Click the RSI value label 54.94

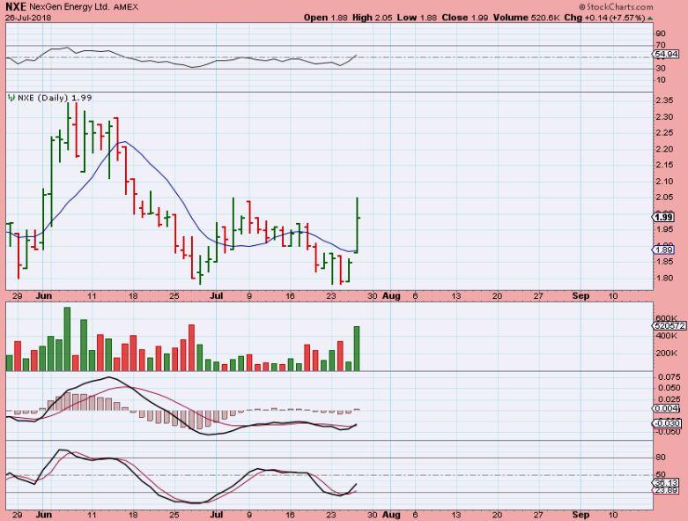tap(667, 55)
